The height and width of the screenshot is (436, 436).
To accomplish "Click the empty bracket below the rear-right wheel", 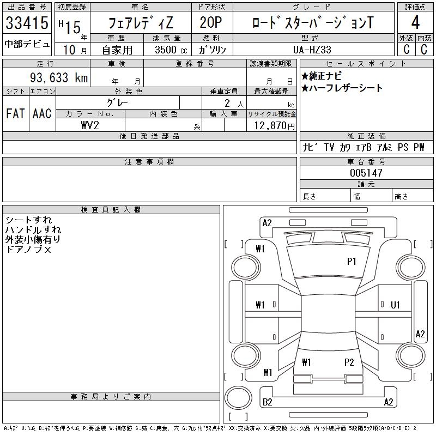I will [417, 376].
